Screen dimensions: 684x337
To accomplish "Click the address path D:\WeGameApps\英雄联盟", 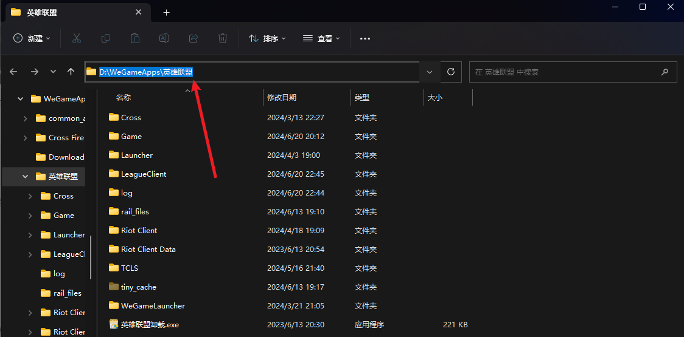I will (x=146, y=72).
